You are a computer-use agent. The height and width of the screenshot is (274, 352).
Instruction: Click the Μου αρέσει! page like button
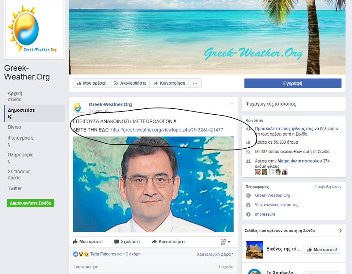(92, 83)
